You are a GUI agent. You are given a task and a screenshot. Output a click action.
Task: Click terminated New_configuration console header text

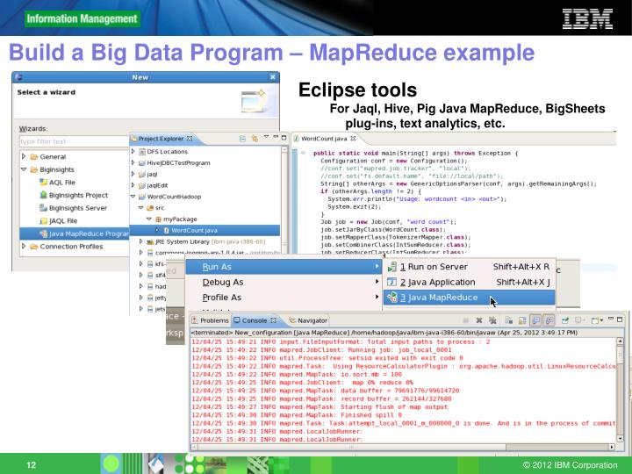tap(384, 333)
